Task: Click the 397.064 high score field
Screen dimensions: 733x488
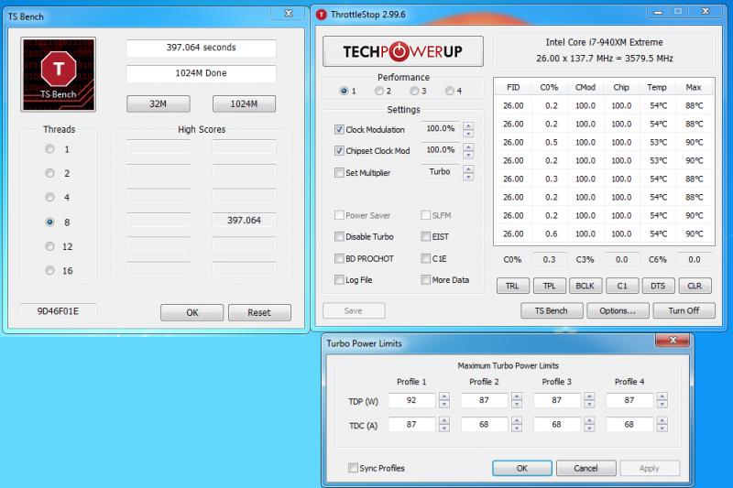Action: [244, 220]
